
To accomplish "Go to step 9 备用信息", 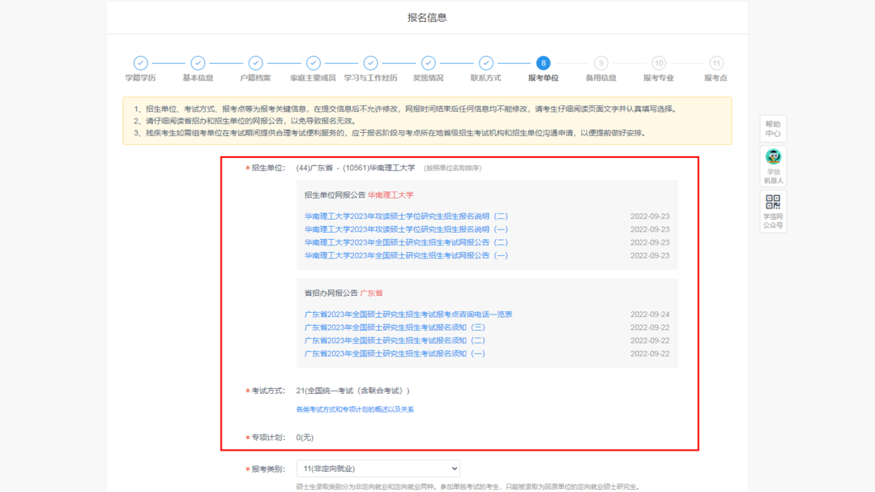I will click(600, 63).
